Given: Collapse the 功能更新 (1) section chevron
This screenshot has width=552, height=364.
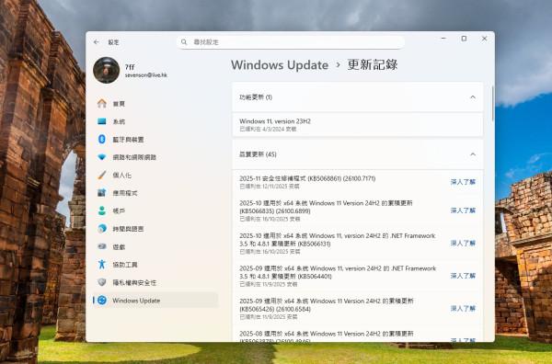Looking at the screenshot, I should [473, 97].
